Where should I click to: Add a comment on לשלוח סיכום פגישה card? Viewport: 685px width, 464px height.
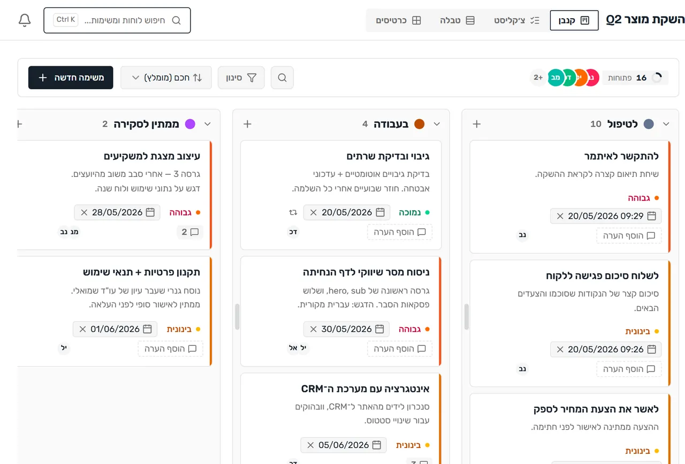point(629,369)
